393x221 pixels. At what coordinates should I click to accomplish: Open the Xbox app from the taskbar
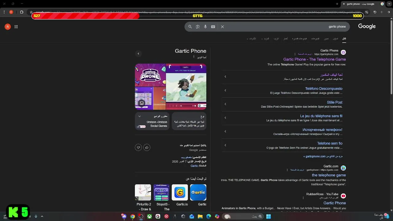(150, 216)
